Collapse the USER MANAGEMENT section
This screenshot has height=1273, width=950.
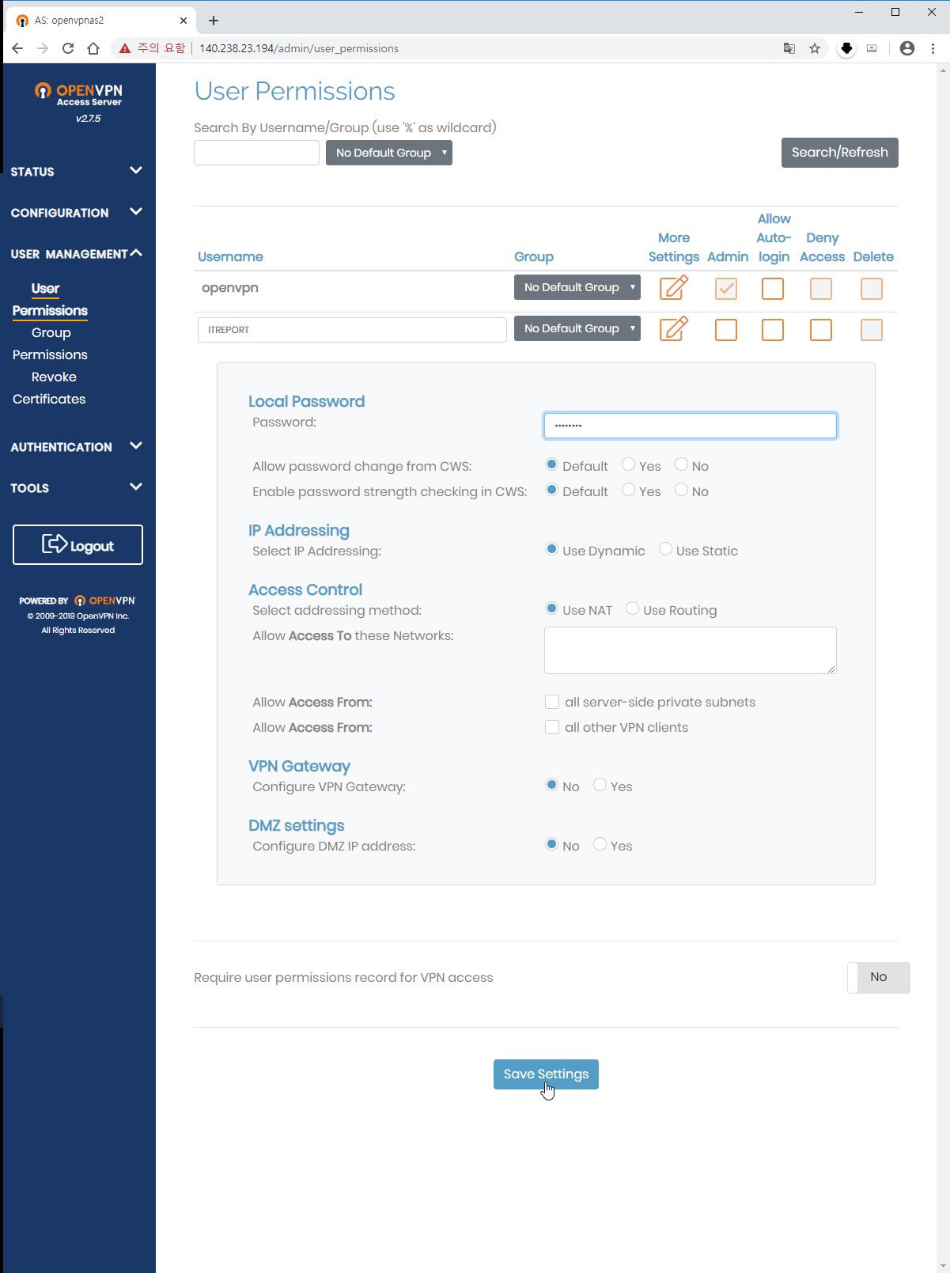77,253
